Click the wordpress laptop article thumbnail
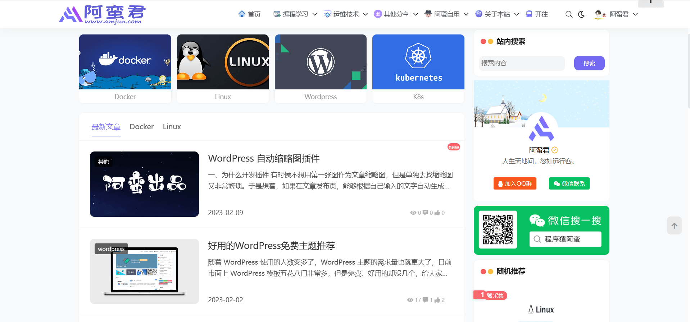This screenshot has height=322, width=690. click(x=144, y=271)
